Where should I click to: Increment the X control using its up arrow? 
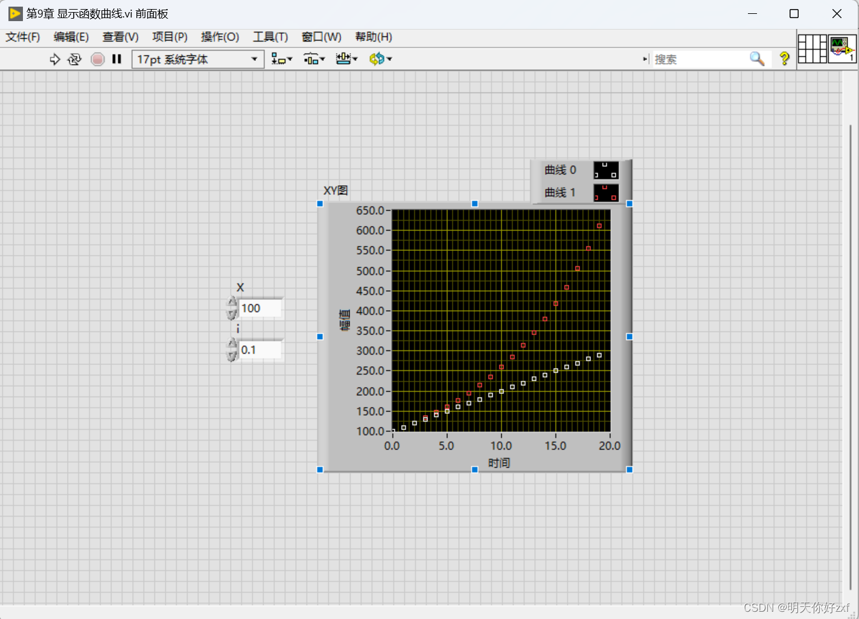pyautogui.click(x=231, y=303)
